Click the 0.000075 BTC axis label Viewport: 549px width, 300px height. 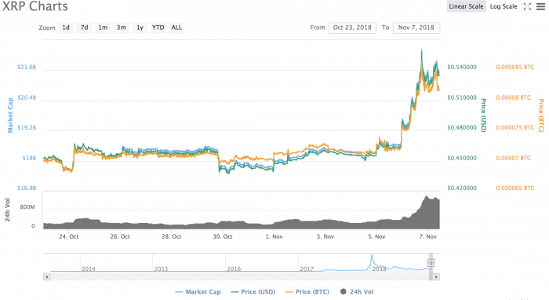[x=515, y=127]
